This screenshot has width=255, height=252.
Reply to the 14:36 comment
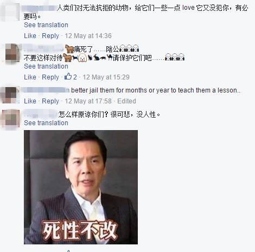tap(50, 36)
